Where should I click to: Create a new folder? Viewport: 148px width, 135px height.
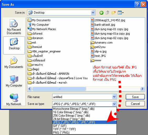[x=114, y=13]
